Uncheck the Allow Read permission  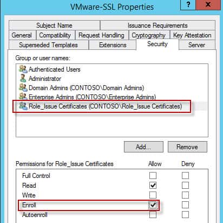click(153, 185)
